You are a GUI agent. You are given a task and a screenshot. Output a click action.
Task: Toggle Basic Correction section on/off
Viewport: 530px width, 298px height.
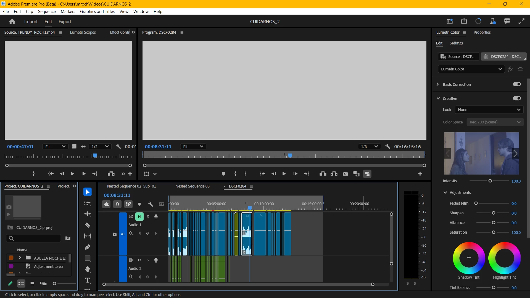pos(517,84)
